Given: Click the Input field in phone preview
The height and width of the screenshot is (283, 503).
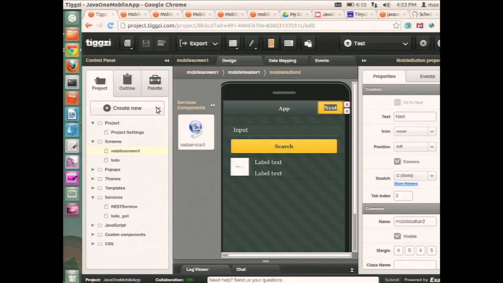Looking at the screenshot, I should tap(284, 130).
